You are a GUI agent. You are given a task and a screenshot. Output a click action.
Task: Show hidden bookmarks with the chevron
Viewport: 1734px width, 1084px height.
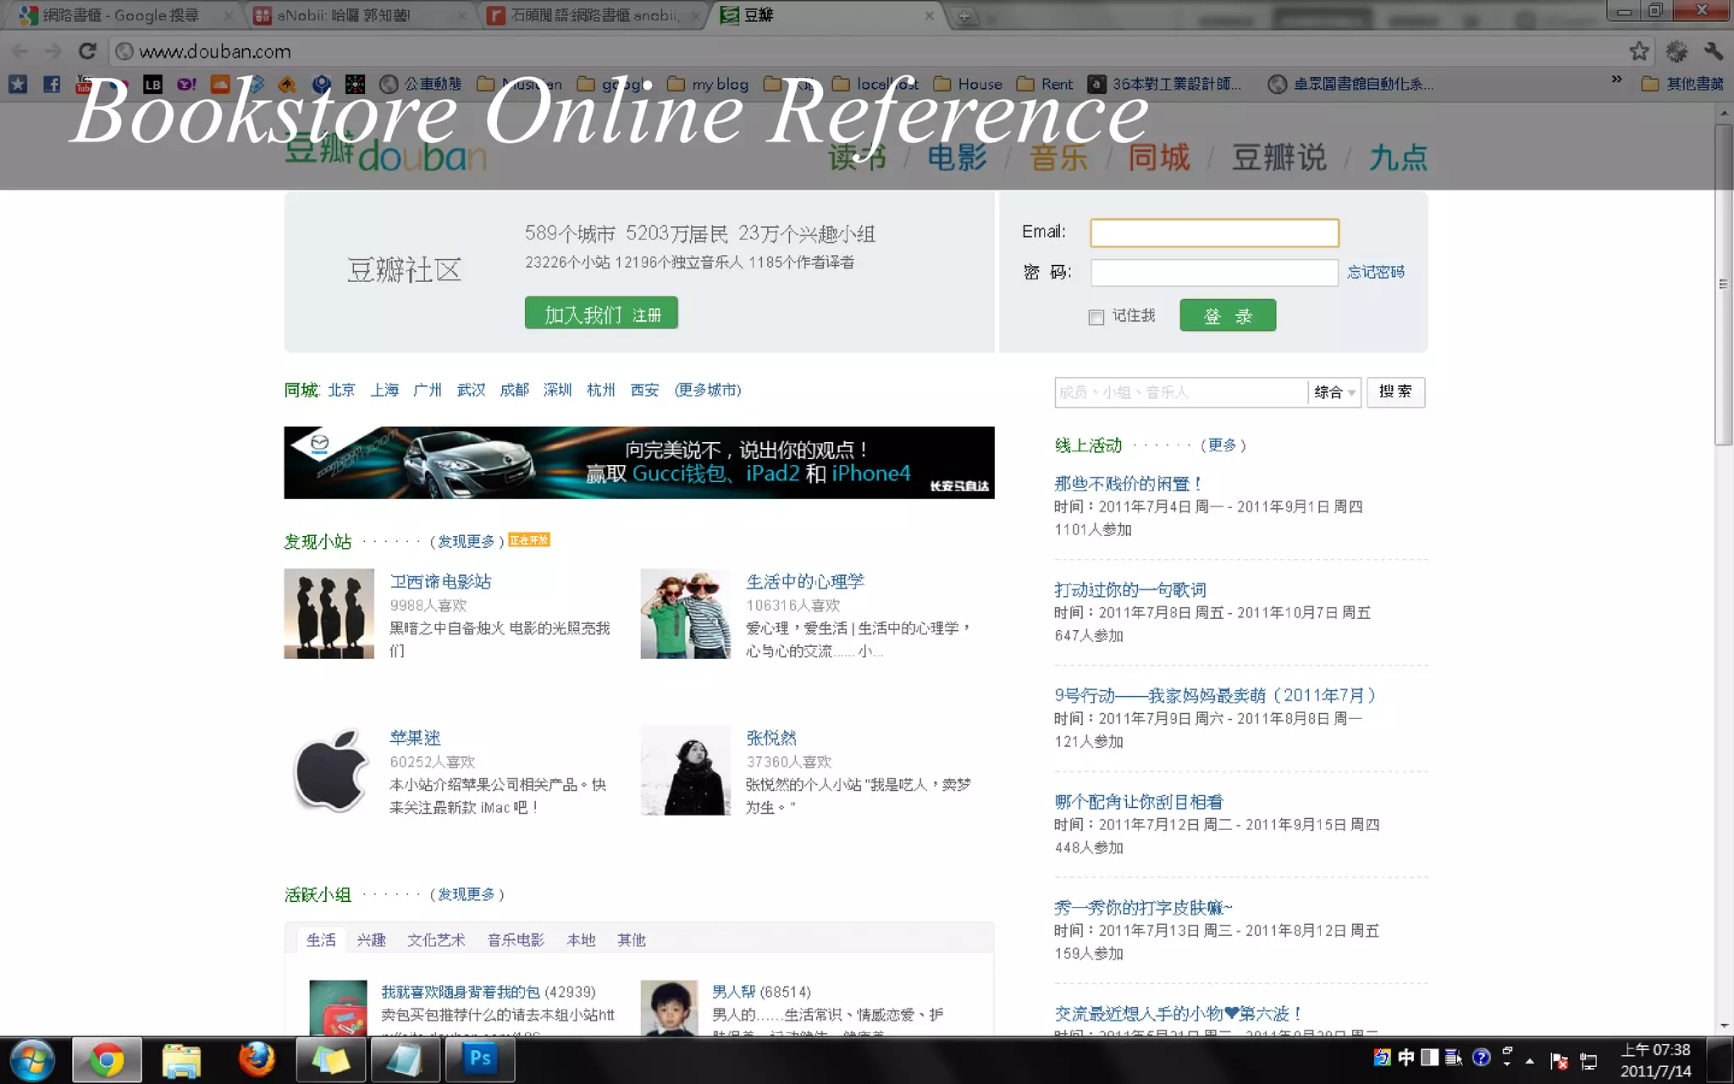tap(1616, 80)
